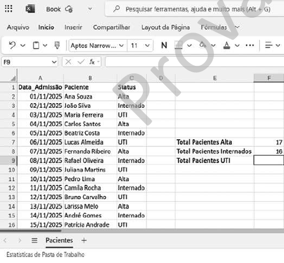Select row 9 header
Viewport: 284px width, 263px height.
pos(9,161)
